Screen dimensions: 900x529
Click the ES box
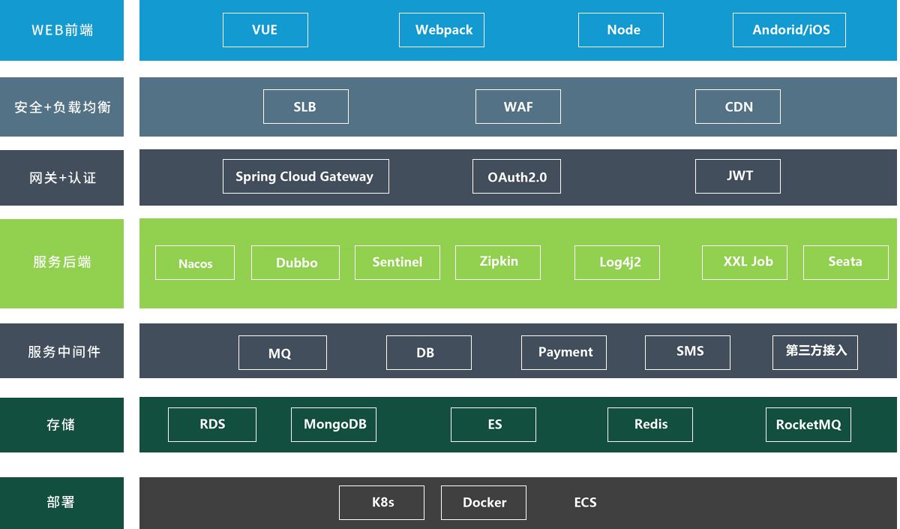pyautogui.click(x=493, y=425)
